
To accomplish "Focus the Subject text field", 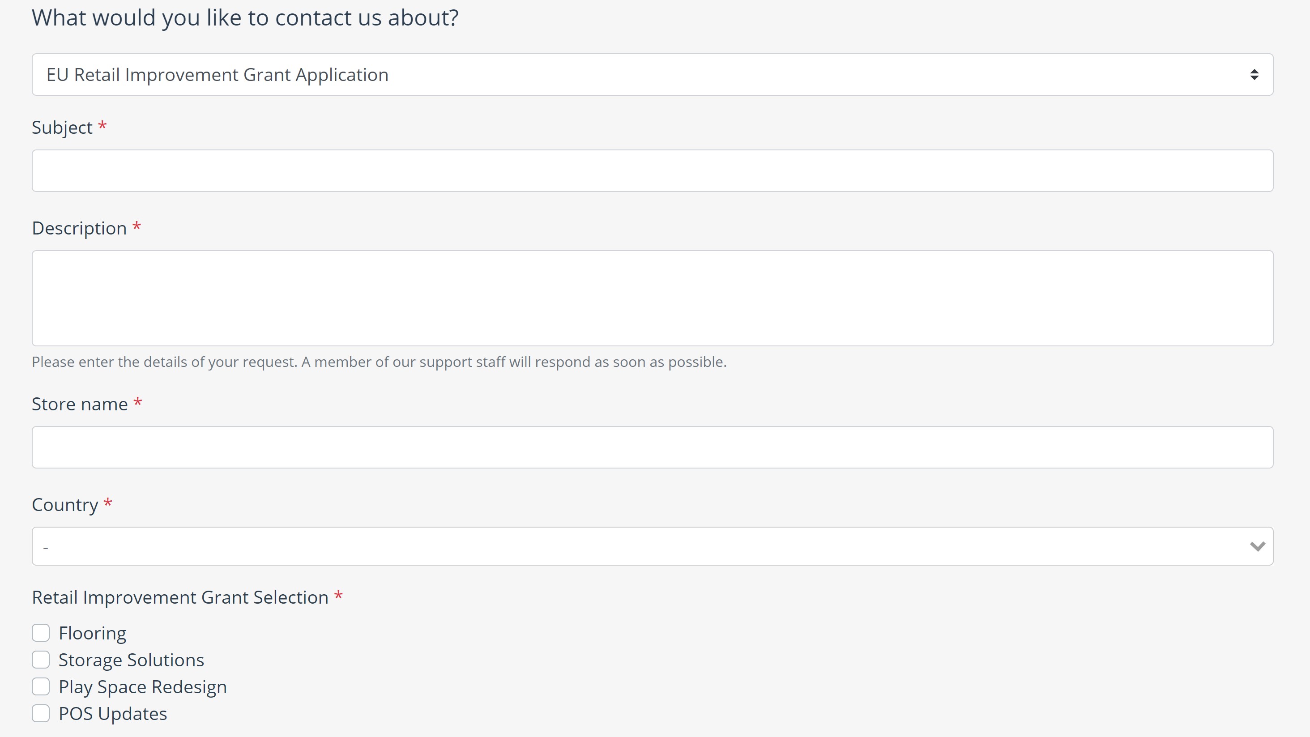I will click(653, 170).
